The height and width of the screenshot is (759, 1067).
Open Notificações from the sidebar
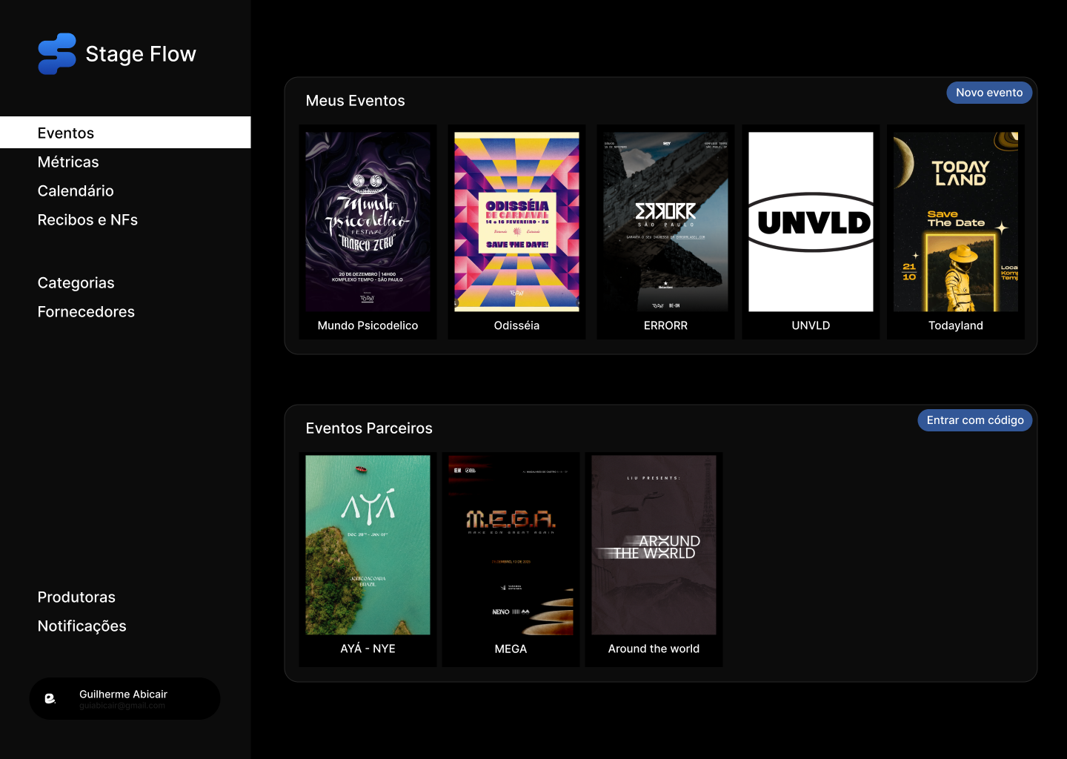(x=82, y=626)
